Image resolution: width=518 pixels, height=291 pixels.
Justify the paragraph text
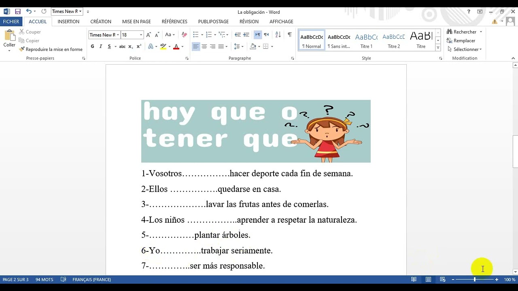click(221, 46)
